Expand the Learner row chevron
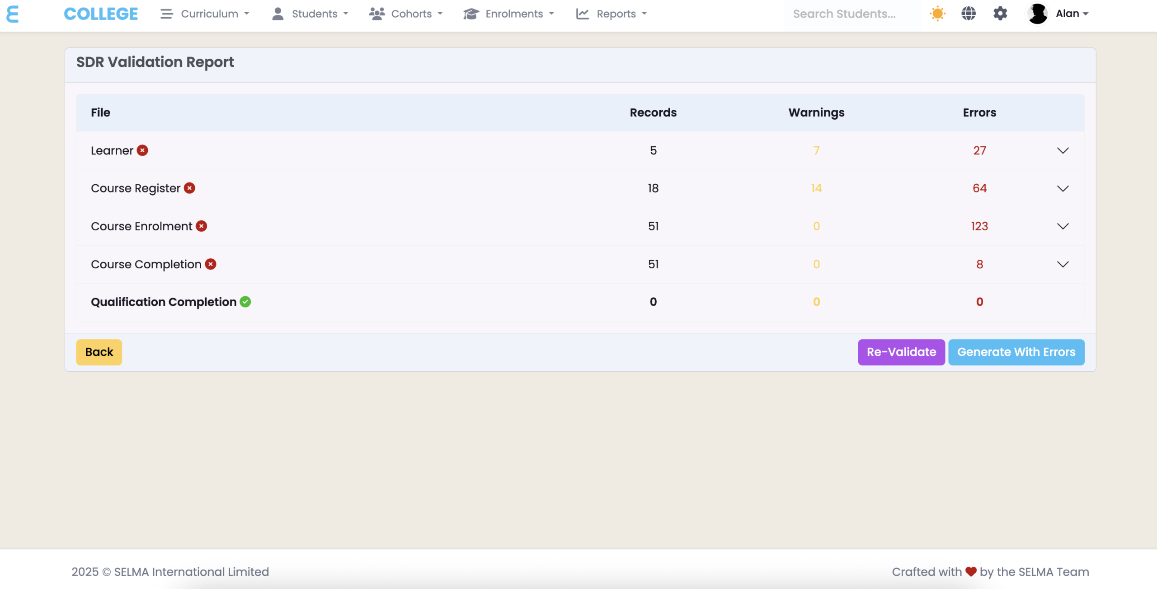 pos(1063,150)
